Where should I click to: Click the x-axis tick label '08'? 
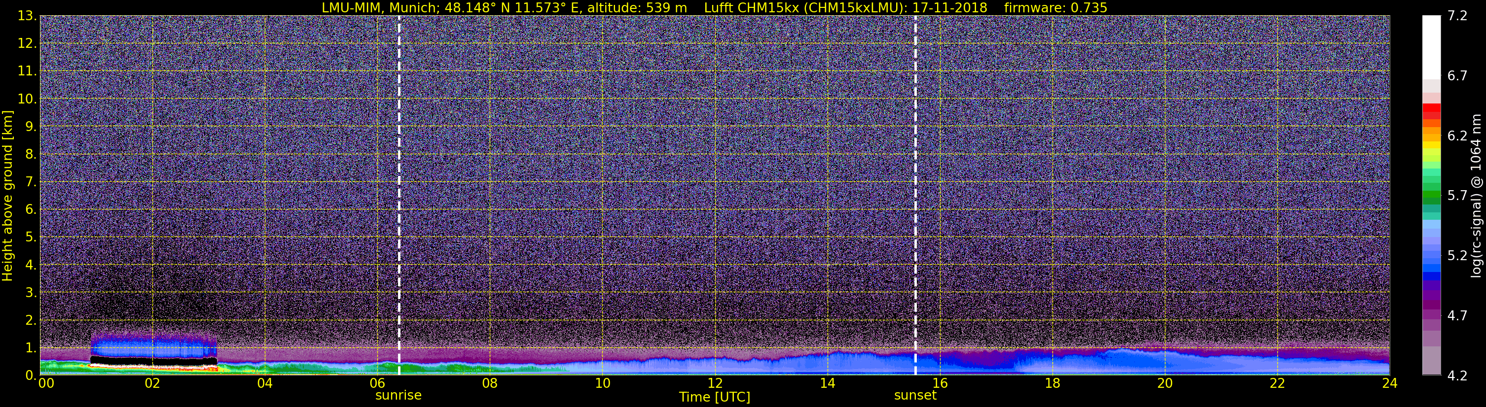pyautogui.click(x=490, y=383)
